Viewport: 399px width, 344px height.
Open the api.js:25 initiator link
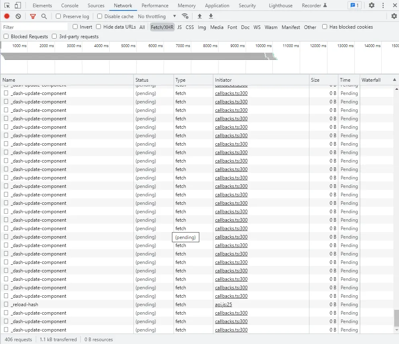point(223,305)
